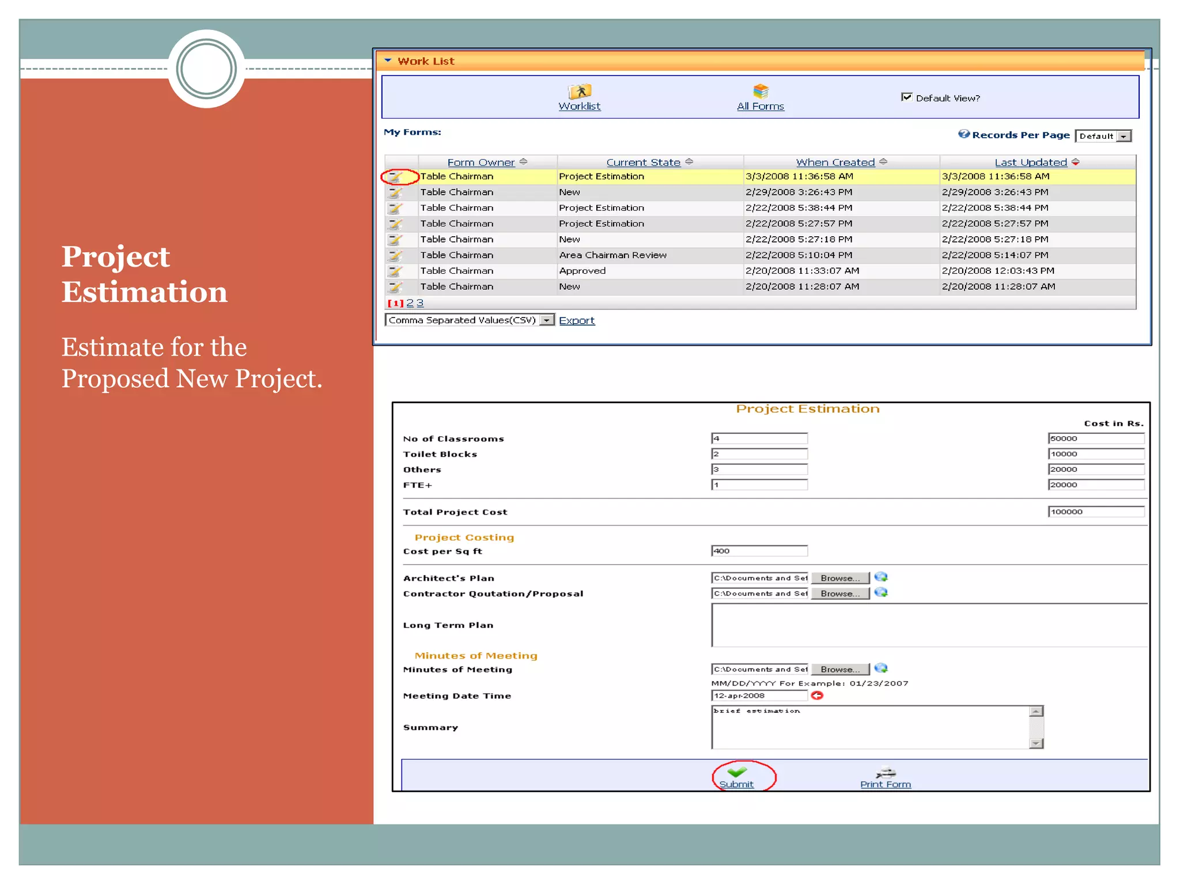Image resolution: width=1180 pixels, height=885 pixels.
Task: Sort by the Last Updated column header
Action: [1030, 162]
